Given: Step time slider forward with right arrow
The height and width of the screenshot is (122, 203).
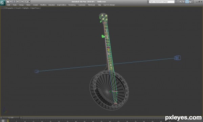Looking at the screenshot, I should point(21,118).
